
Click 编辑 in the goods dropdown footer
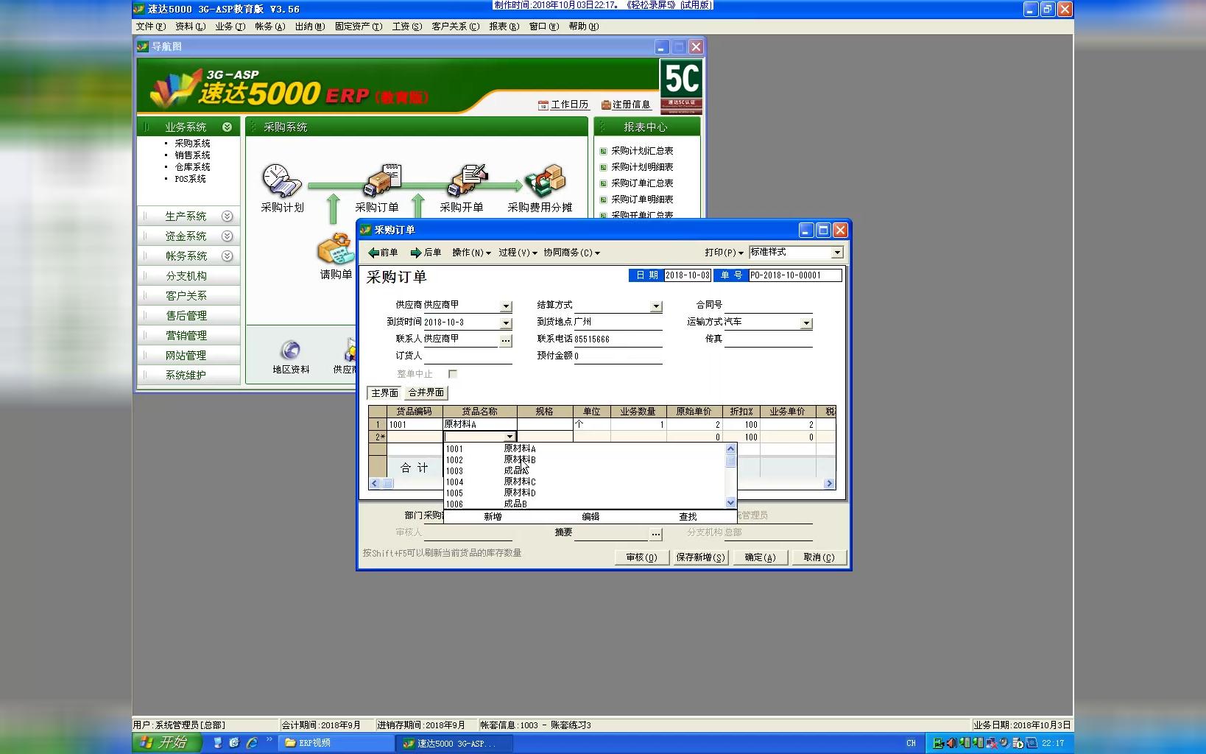(590, 517)
